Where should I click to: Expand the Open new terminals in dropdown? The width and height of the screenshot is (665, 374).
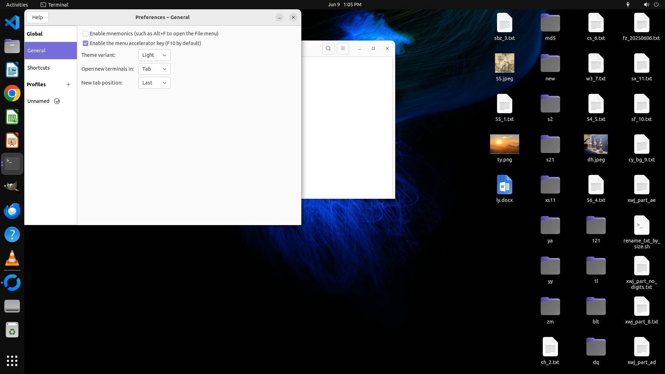[x=154, y=69]
